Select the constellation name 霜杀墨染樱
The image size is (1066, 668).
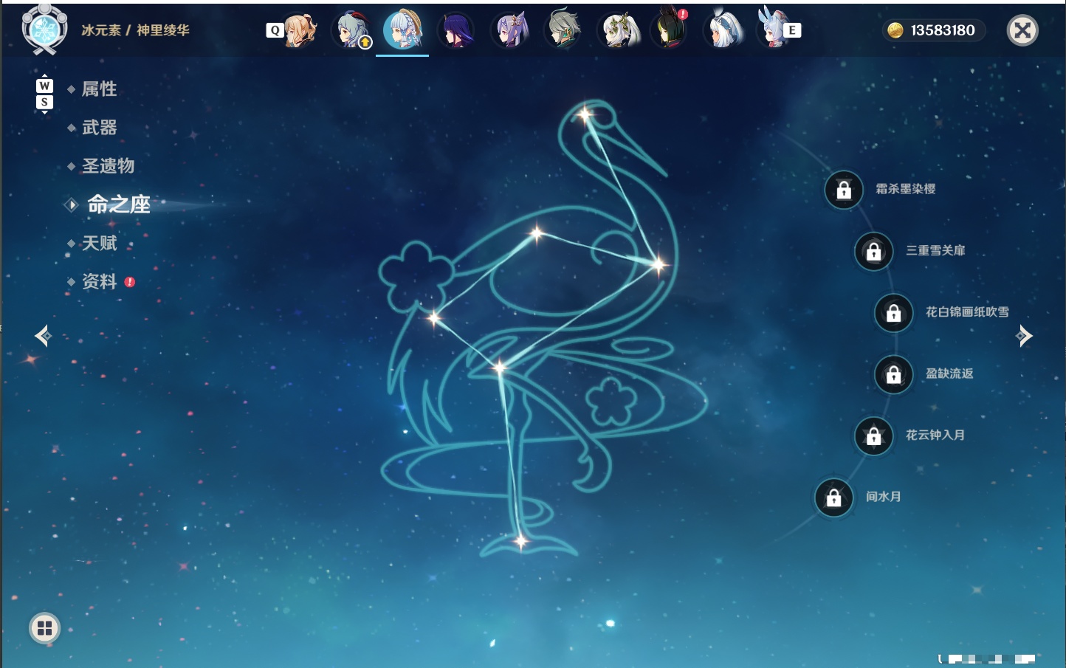(905, 189)
